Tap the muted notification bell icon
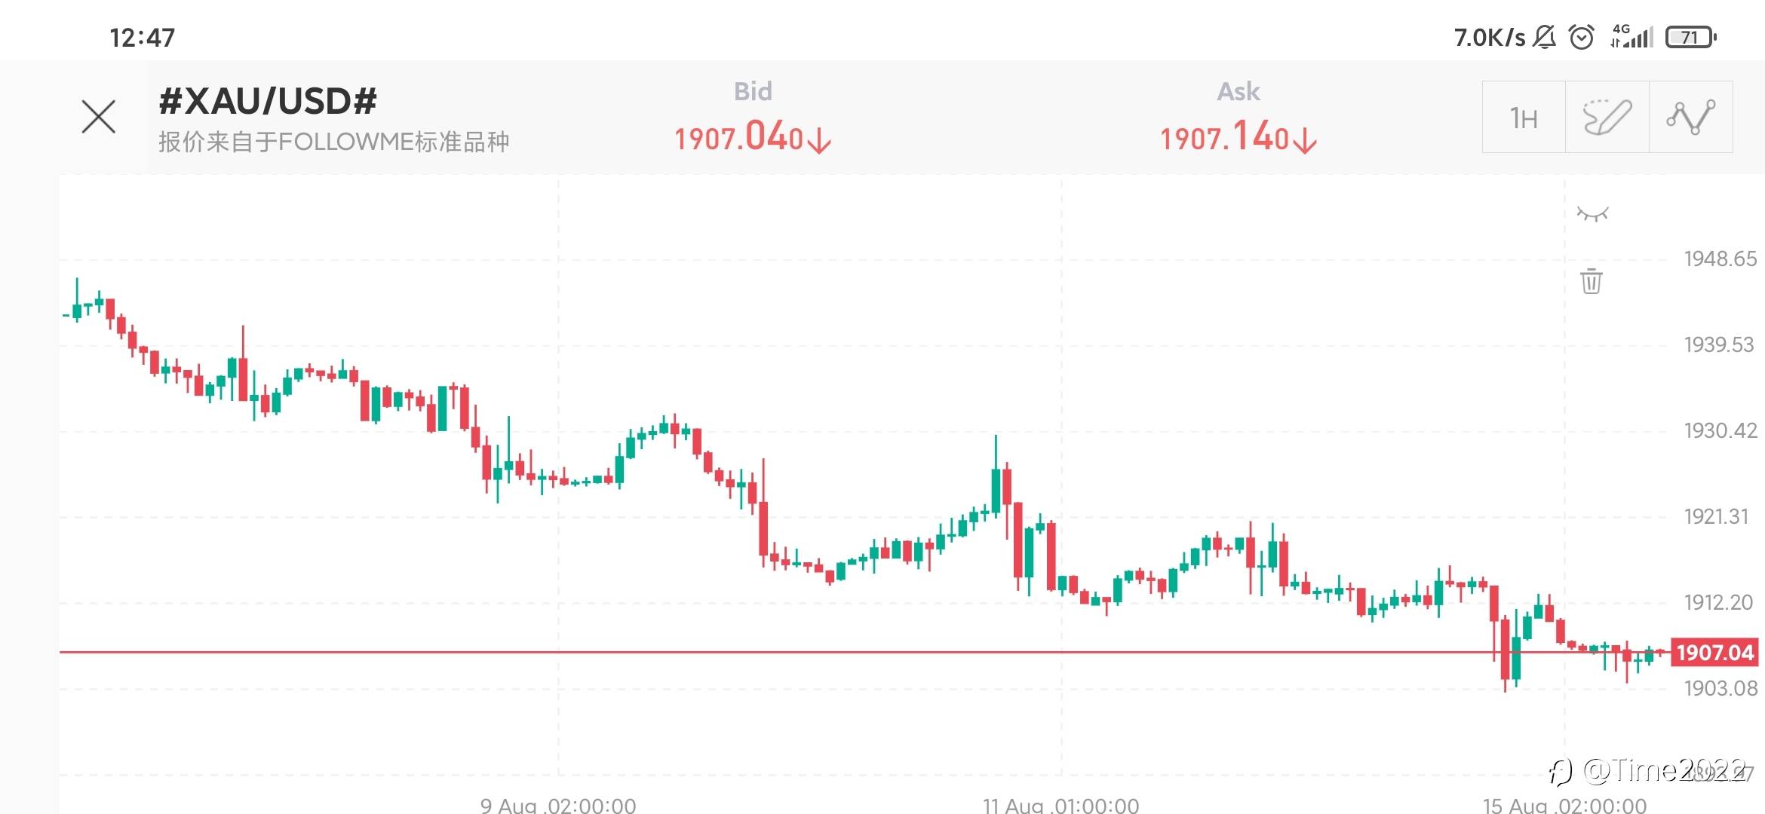The height and width of the screenshot is (814, 1765). pos(1545,37)
